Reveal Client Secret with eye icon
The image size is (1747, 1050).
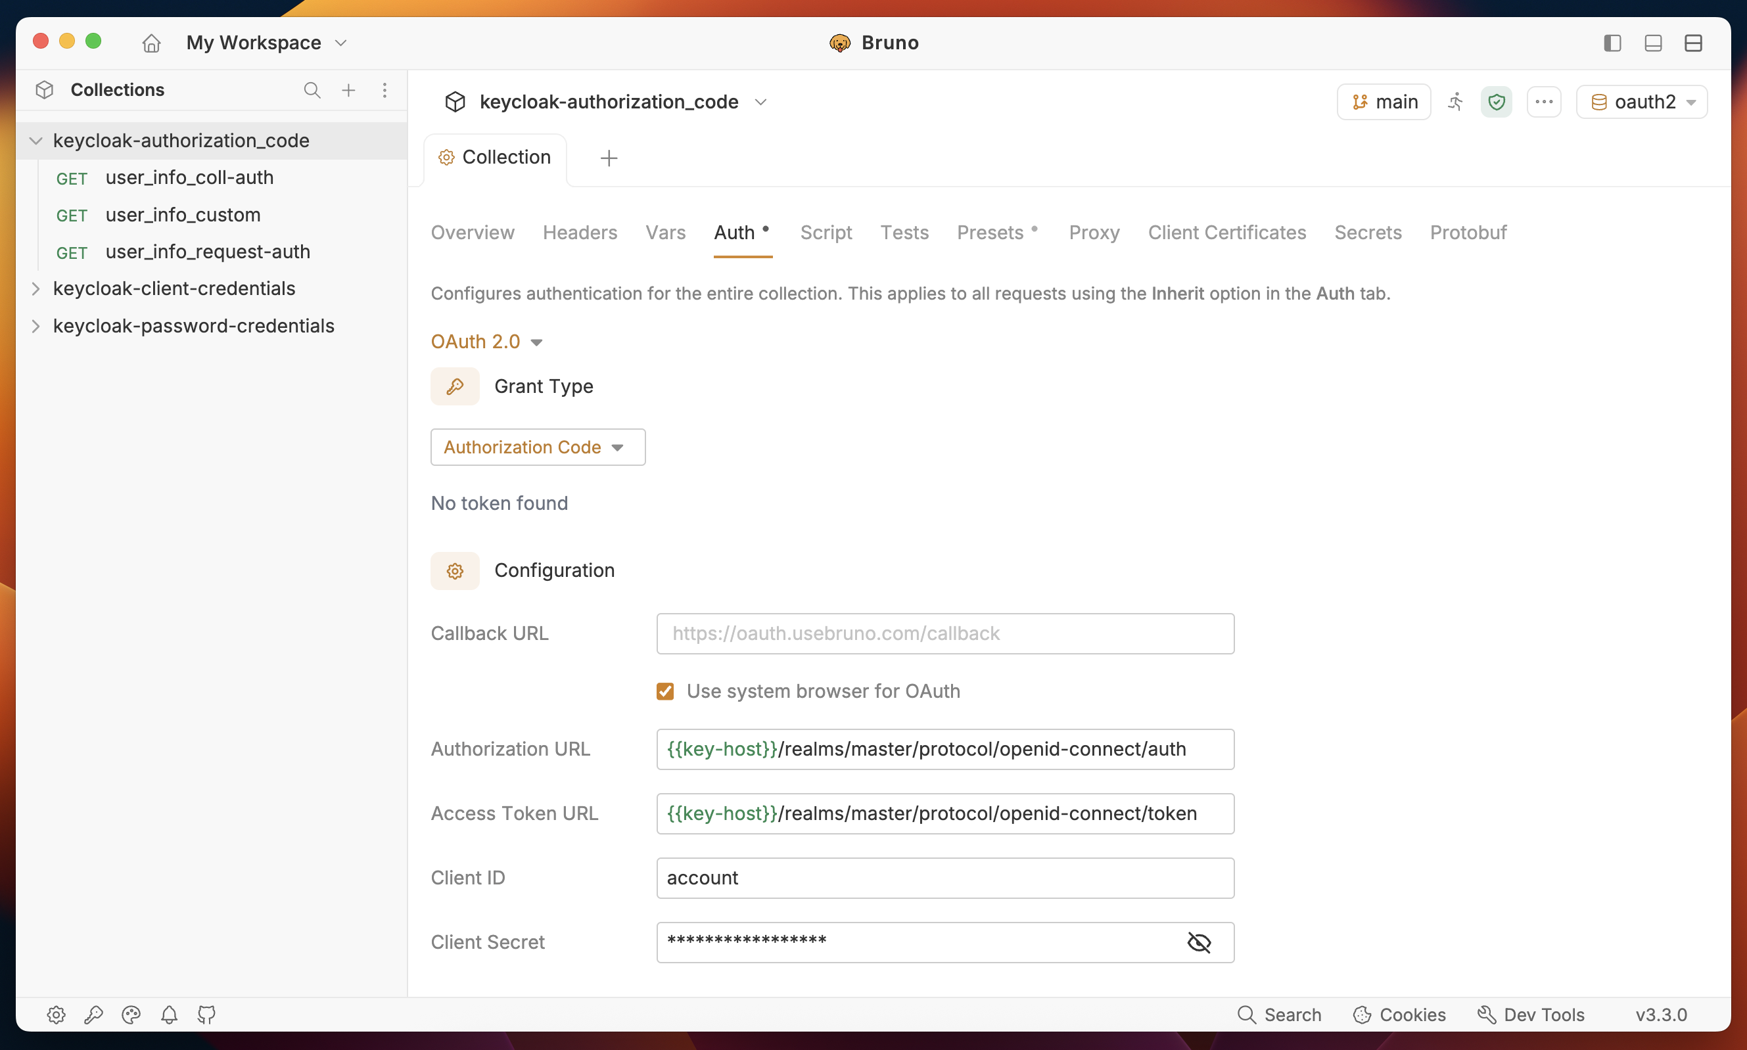1200,942
